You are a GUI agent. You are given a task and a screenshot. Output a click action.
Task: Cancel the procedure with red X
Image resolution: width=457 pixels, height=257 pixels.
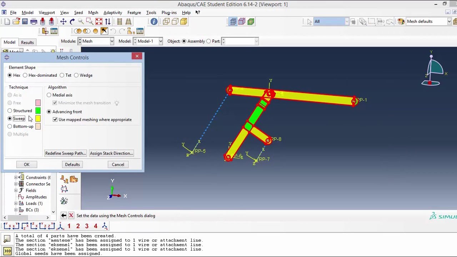tap(71, 216)
